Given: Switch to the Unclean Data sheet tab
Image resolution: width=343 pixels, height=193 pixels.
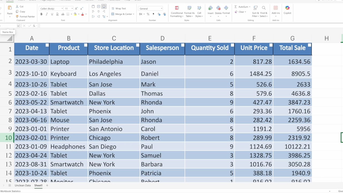Looking at the screenshot, I should click(23, 185).
